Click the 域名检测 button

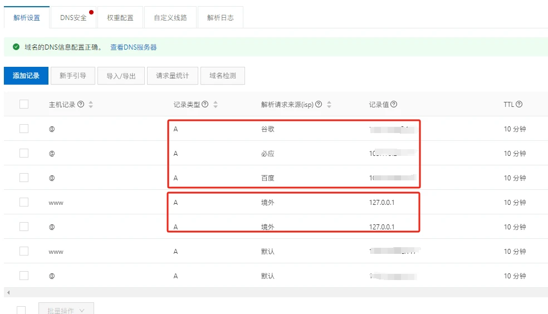(223, 76)
